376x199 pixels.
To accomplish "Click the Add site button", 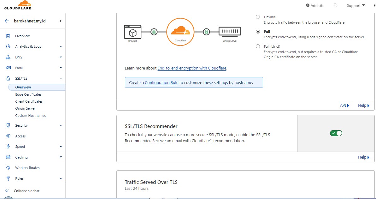I will coord(315,5).
